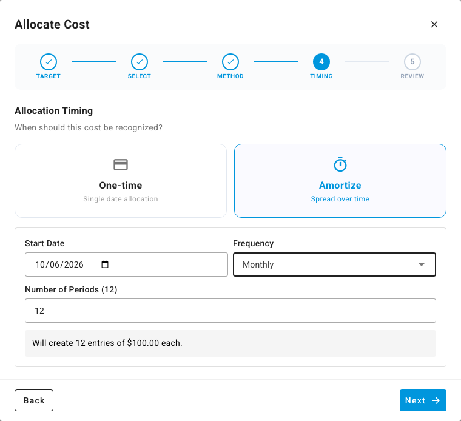Focus the Start Date field
This screenshot has height=421, width=461.
coord(126,264)
